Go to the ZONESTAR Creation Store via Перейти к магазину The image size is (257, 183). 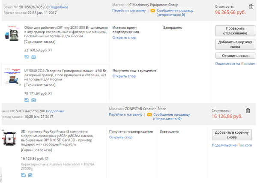pos(125,114)
